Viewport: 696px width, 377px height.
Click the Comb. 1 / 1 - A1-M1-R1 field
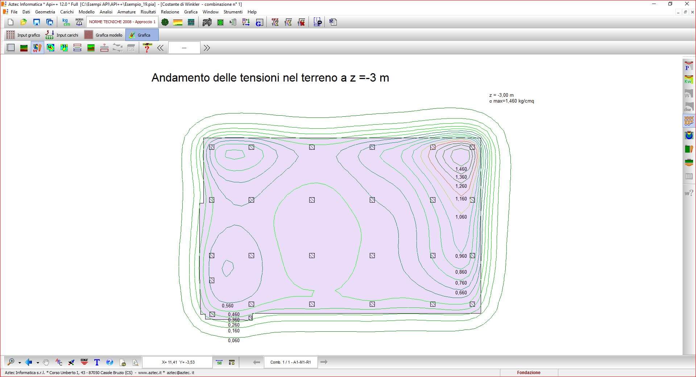pos(290,362)
